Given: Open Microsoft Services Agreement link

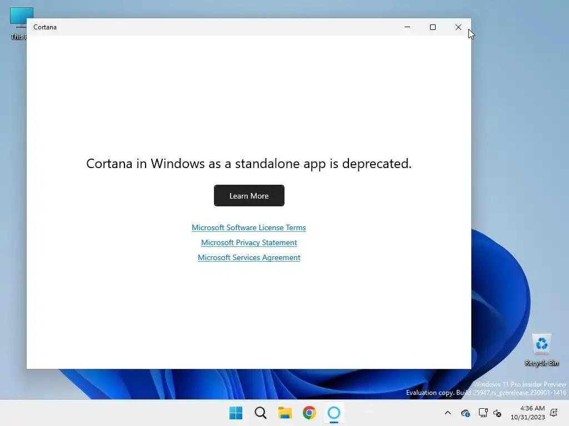Looking at the screenshot, I should (249, 257).
